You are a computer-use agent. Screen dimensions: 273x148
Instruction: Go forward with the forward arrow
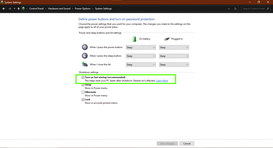pos(10,9)
